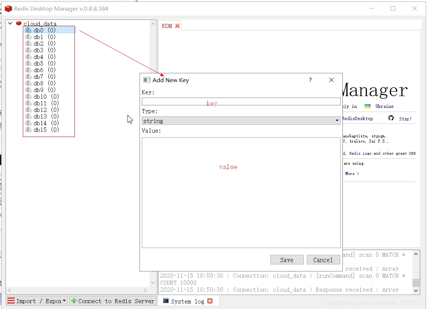
Task: Select the cloud_data connection label
Action: [x=40, y=24]
